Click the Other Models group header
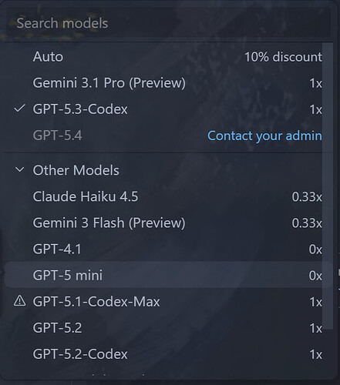 pyautogui.click(x=168, y=170)
